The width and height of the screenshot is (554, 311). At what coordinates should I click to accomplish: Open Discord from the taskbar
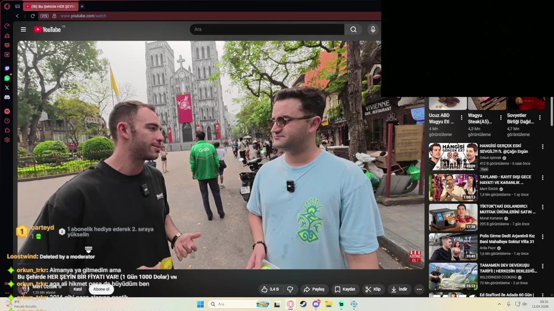[316, 304]
